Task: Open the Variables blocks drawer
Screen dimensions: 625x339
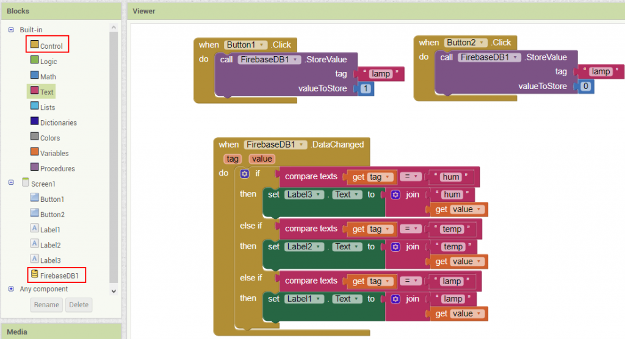Action: [50, 152]
